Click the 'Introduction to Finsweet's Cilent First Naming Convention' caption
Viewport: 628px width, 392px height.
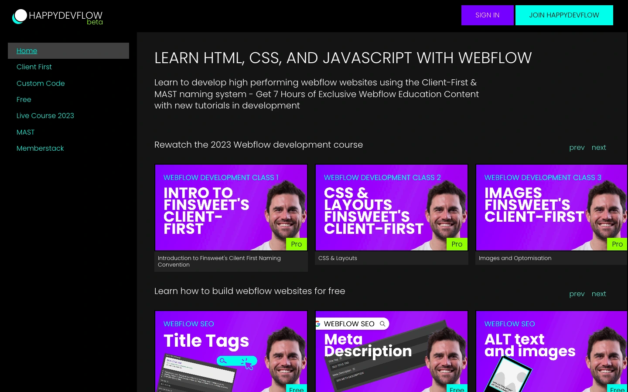point(219,261)
